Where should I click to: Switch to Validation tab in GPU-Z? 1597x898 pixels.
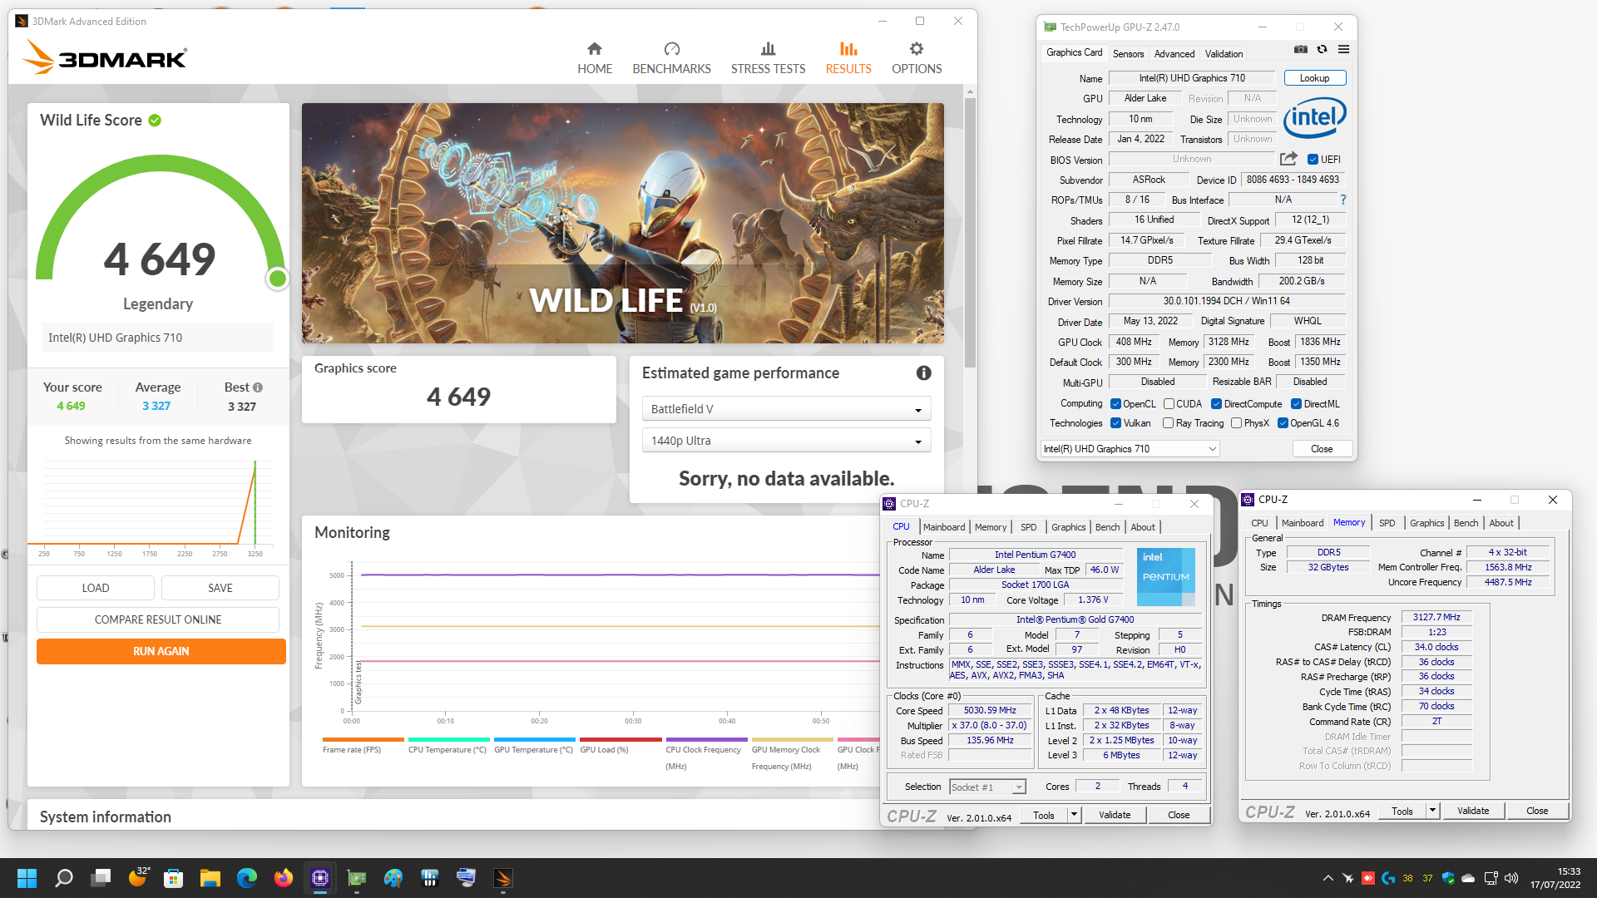[x=1224, y=54]
